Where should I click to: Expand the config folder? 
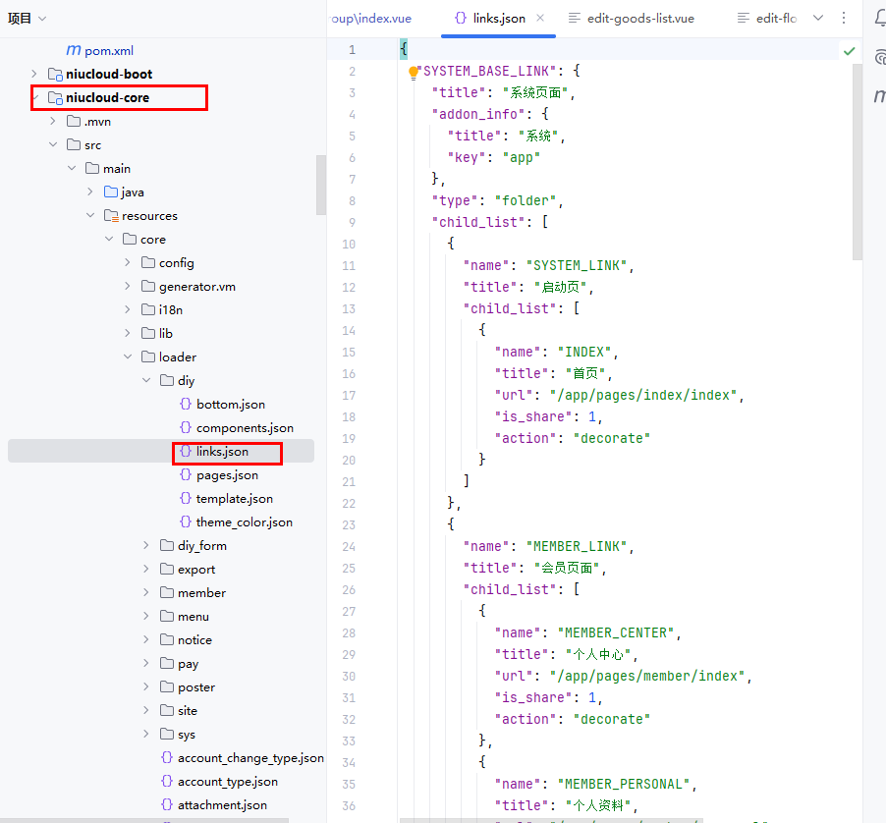click(x=128, y=263)
